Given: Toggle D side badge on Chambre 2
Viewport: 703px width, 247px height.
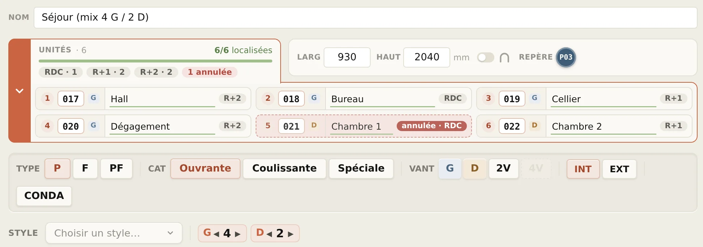Looking at the screenshot, I should click(534, 125).
